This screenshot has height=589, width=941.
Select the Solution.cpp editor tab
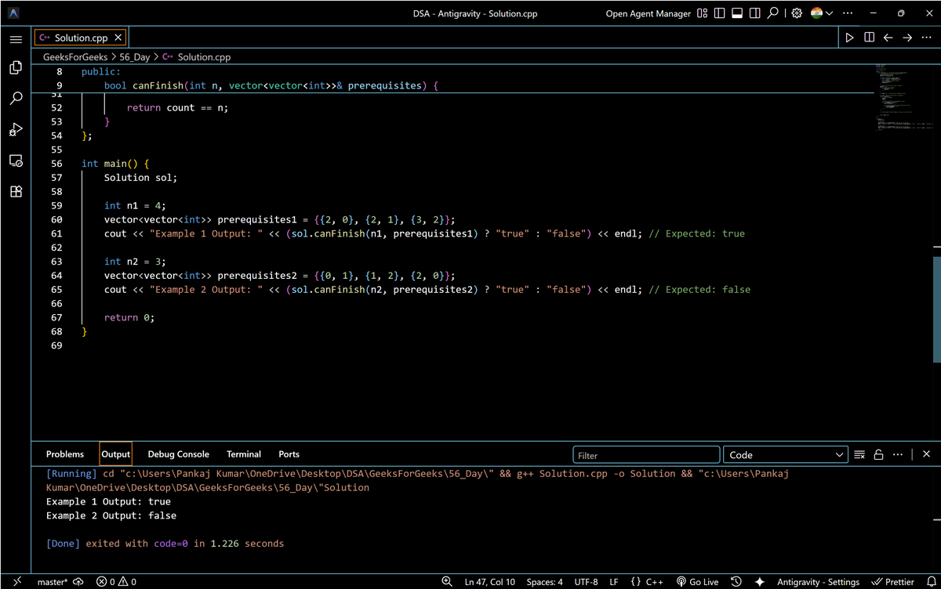pyautogui.click(x=79, y=38)
